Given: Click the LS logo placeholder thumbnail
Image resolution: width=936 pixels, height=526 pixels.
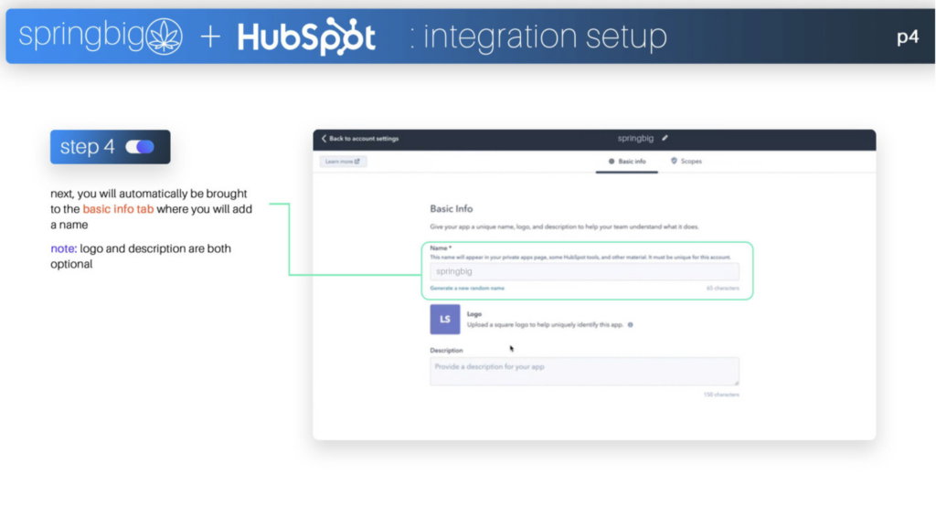Looking at the screenshot, I should (x=445, y=319).
